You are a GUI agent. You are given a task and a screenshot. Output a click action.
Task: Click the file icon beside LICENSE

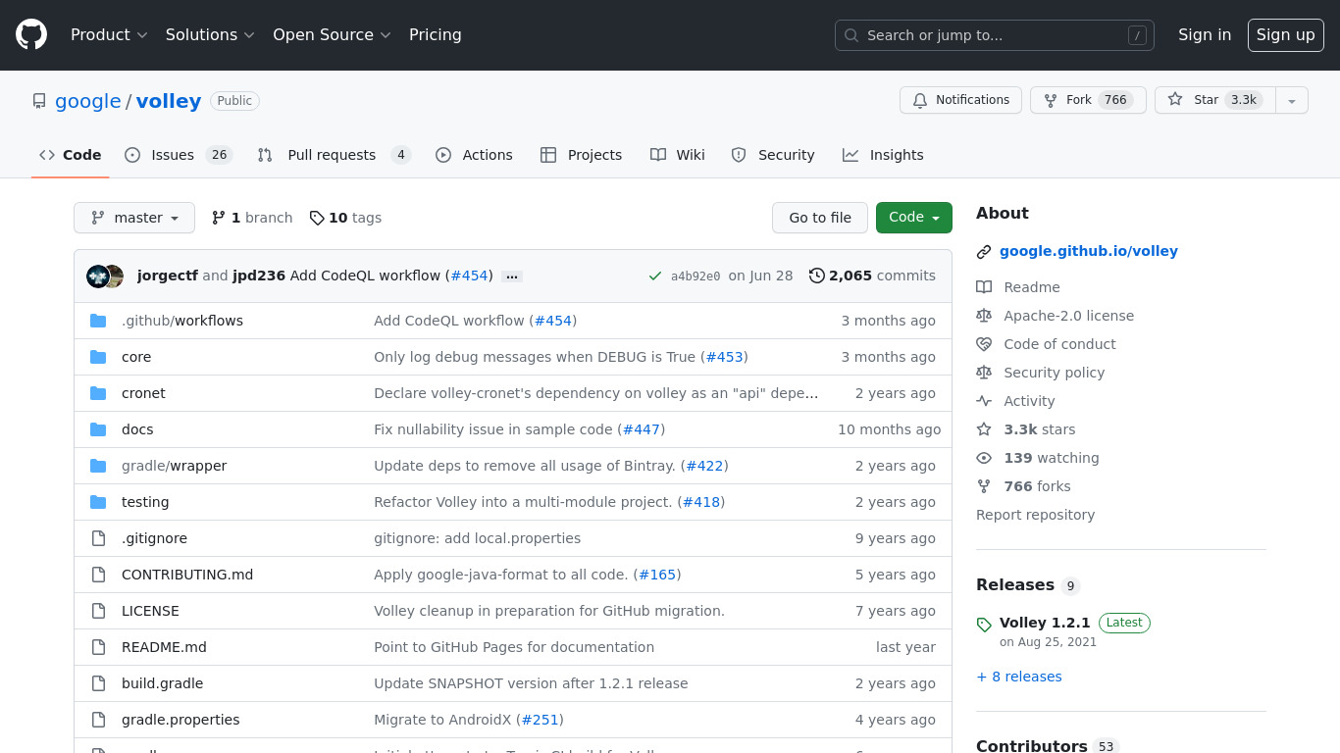click(98, 611)
